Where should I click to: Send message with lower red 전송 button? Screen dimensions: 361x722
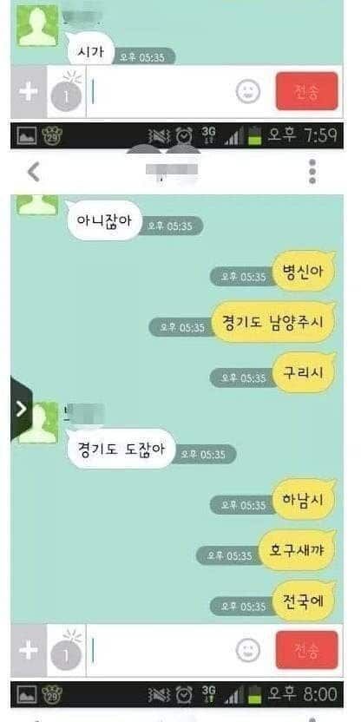coord(306,650)
